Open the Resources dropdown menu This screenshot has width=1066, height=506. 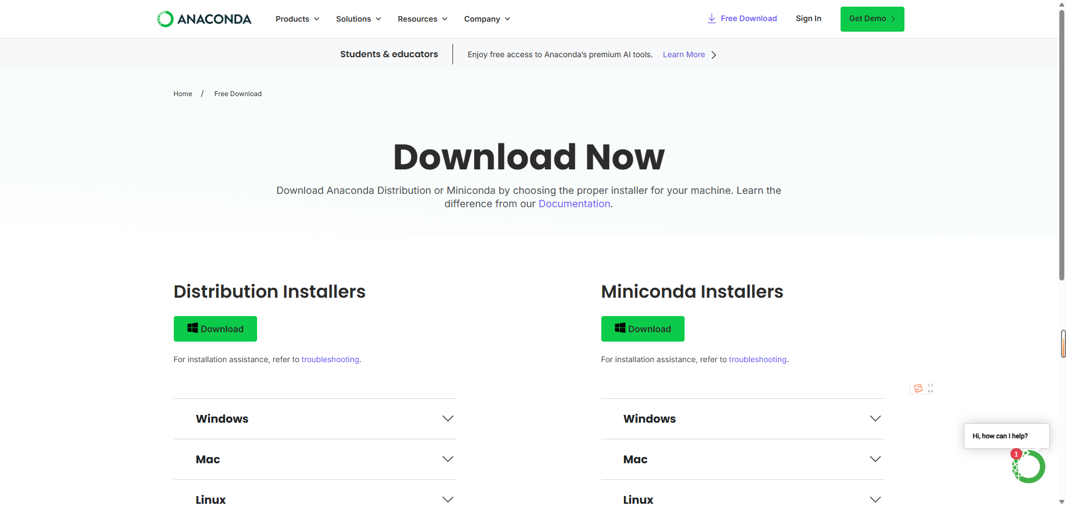pos(423,19)
